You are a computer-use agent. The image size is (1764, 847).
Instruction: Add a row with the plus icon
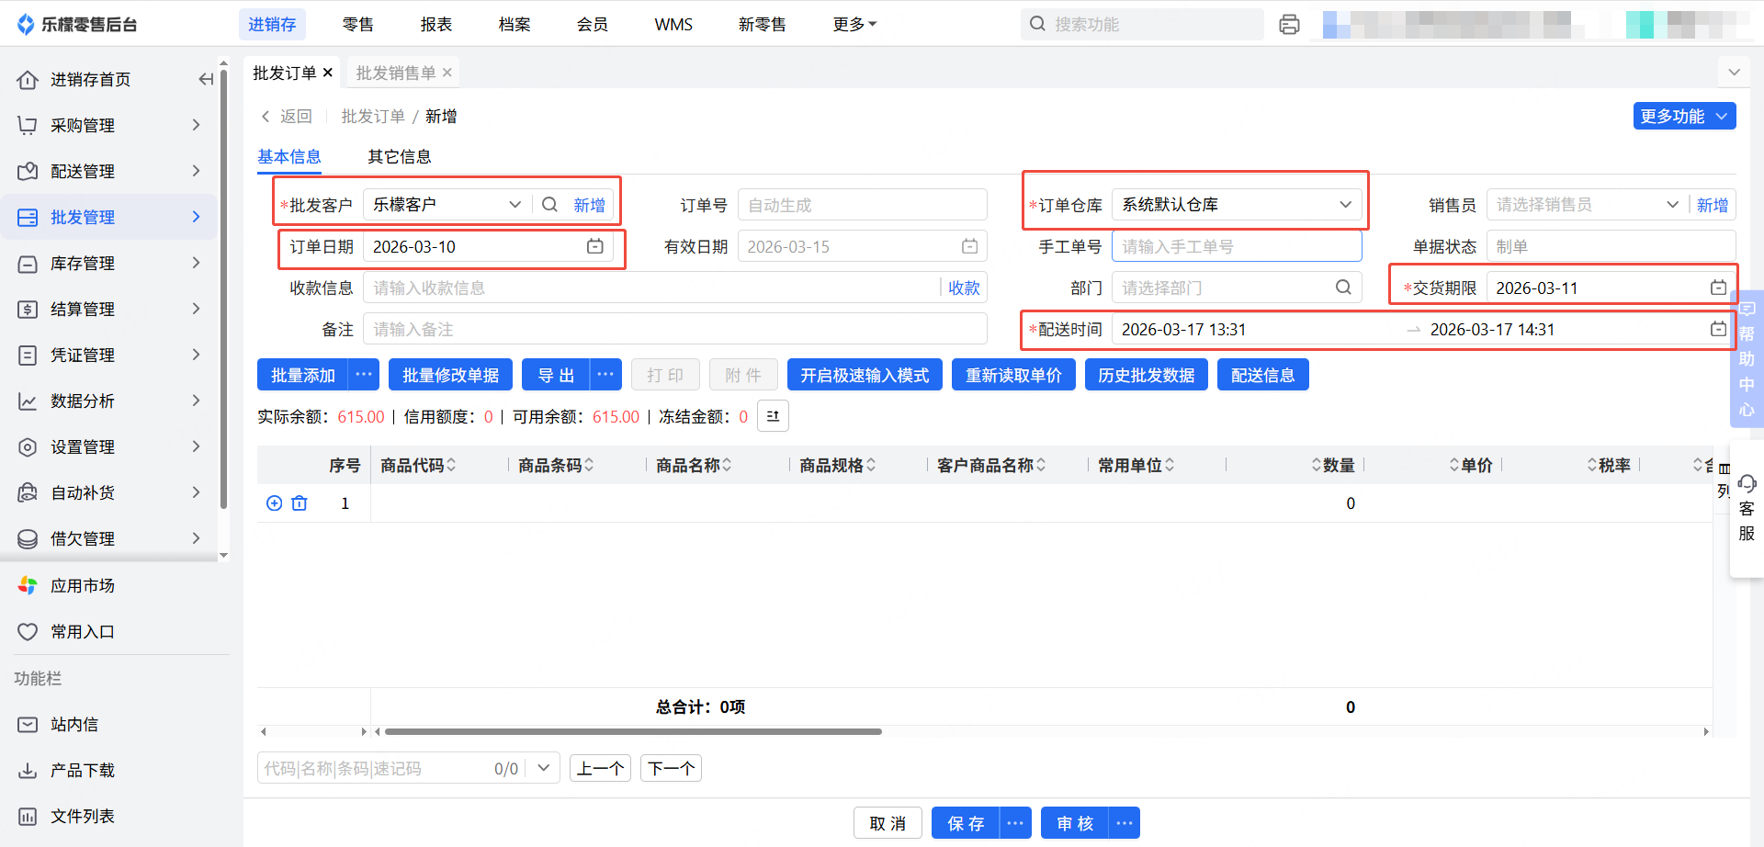[x=274, y=503]
